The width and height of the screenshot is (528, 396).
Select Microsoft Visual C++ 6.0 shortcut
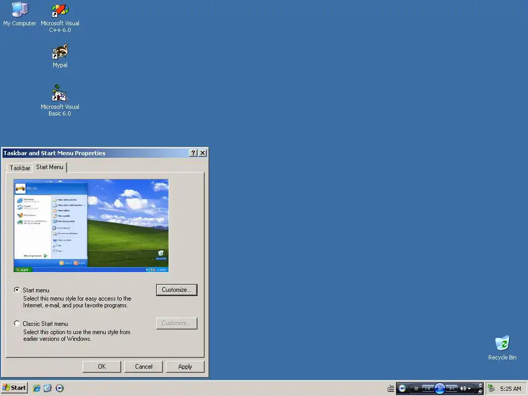click(x=60, y=17)
